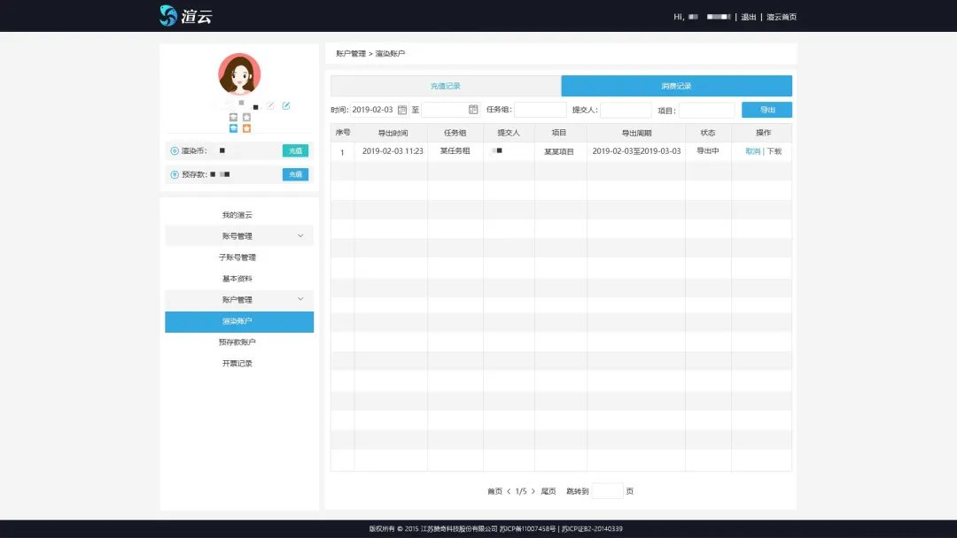The image size is (957, 538).
Task: Focus the 任务组 filter input field
Action: pyautogui.click(x=541, y=110)
